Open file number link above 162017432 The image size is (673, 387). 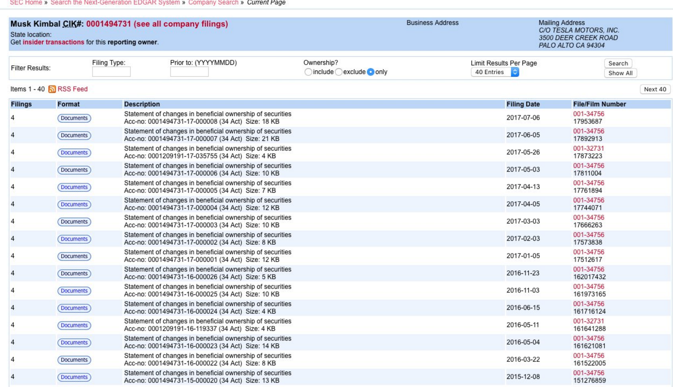(x=589, y=270)
